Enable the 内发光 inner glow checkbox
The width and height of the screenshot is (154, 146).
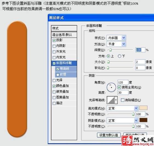pos(54,57)
